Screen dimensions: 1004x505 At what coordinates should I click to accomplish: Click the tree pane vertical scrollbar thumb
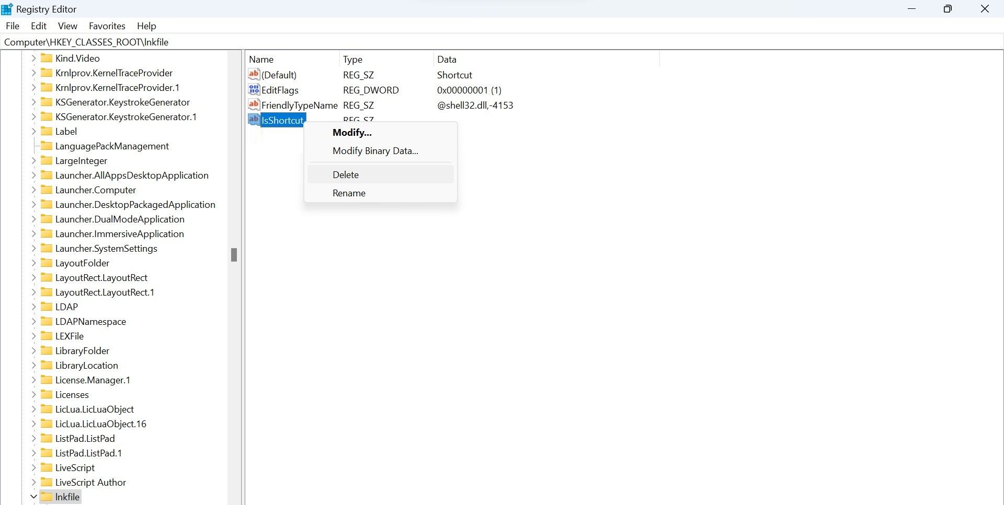pyautogui.click(x=234, y=255)
